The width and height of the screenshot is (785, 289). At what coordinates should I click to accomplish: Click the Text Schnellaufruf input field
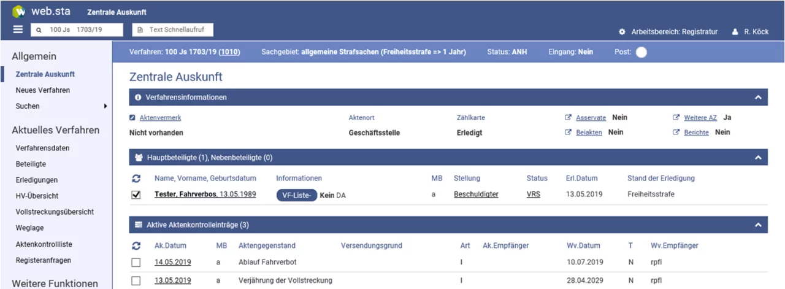pyautogui.click(x=173, y=29)
